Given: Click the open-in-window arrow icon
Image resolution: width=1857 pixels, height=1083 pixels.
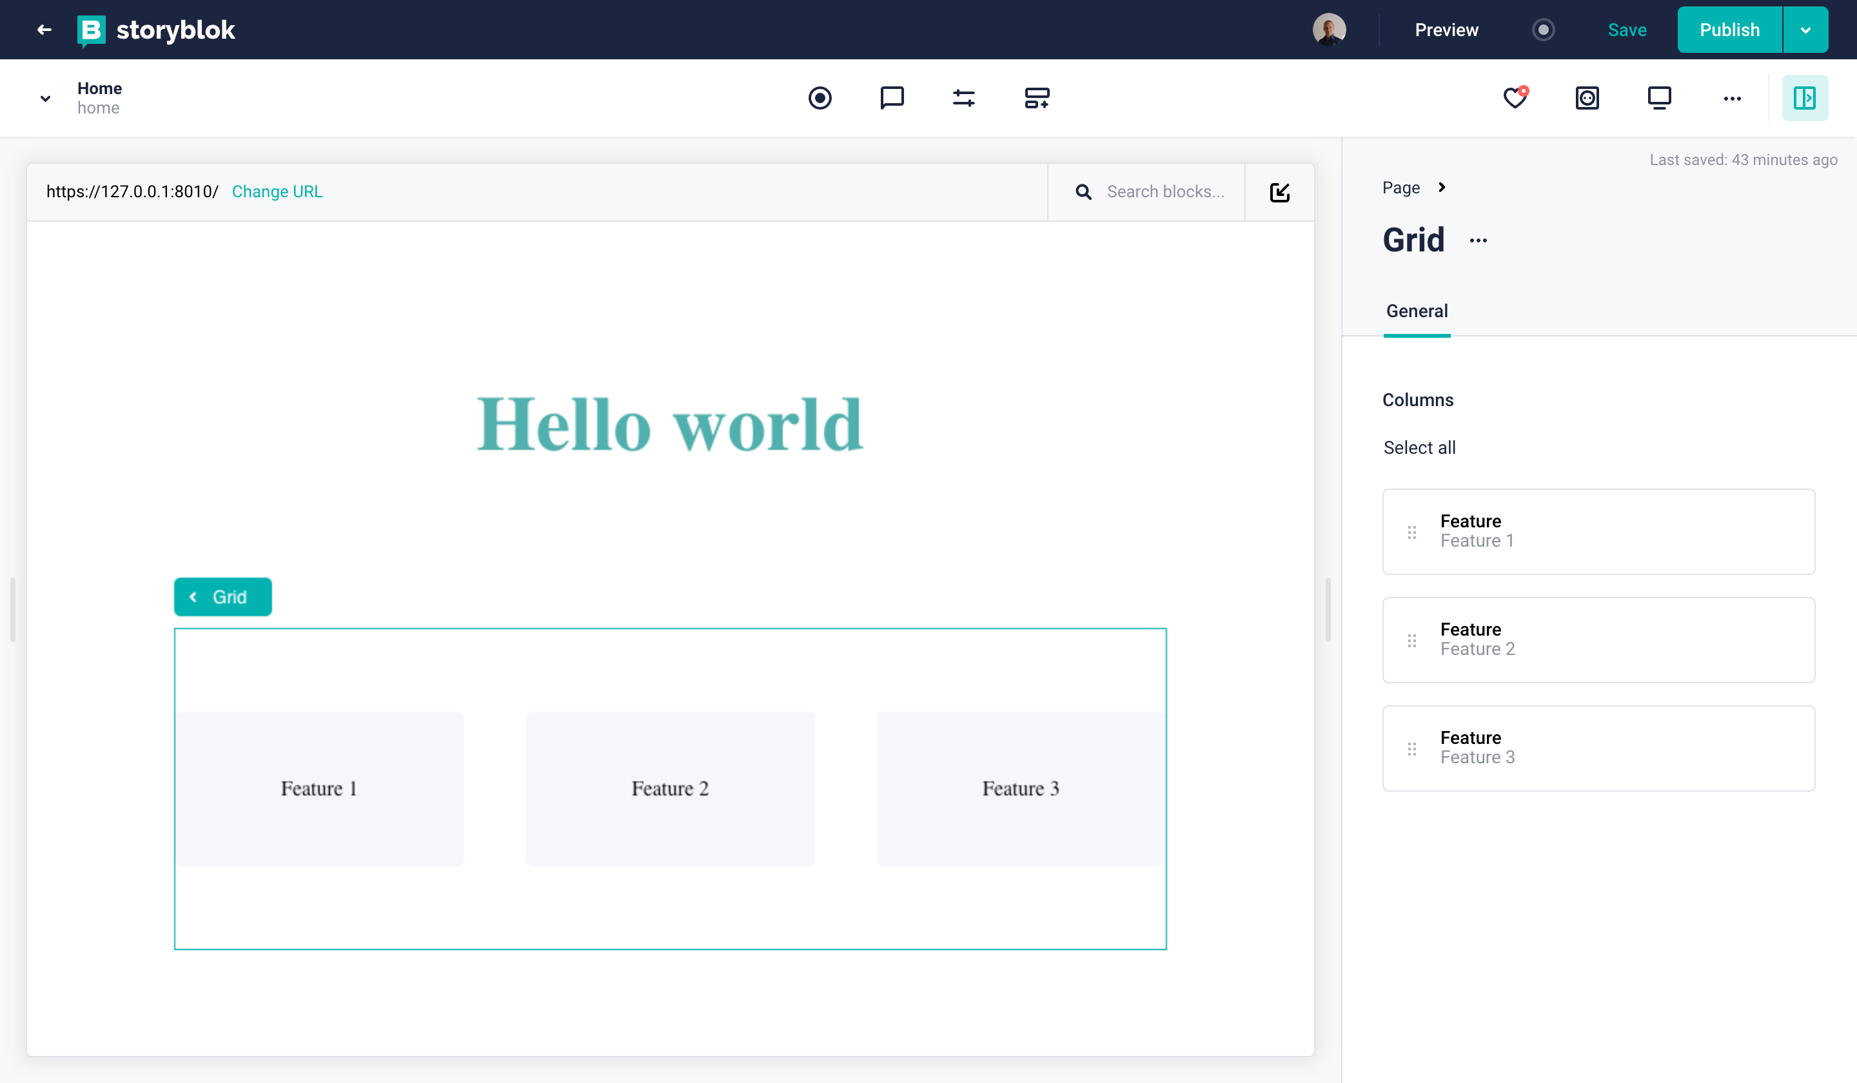Looking at the screenshot, I should (1280, 192).
